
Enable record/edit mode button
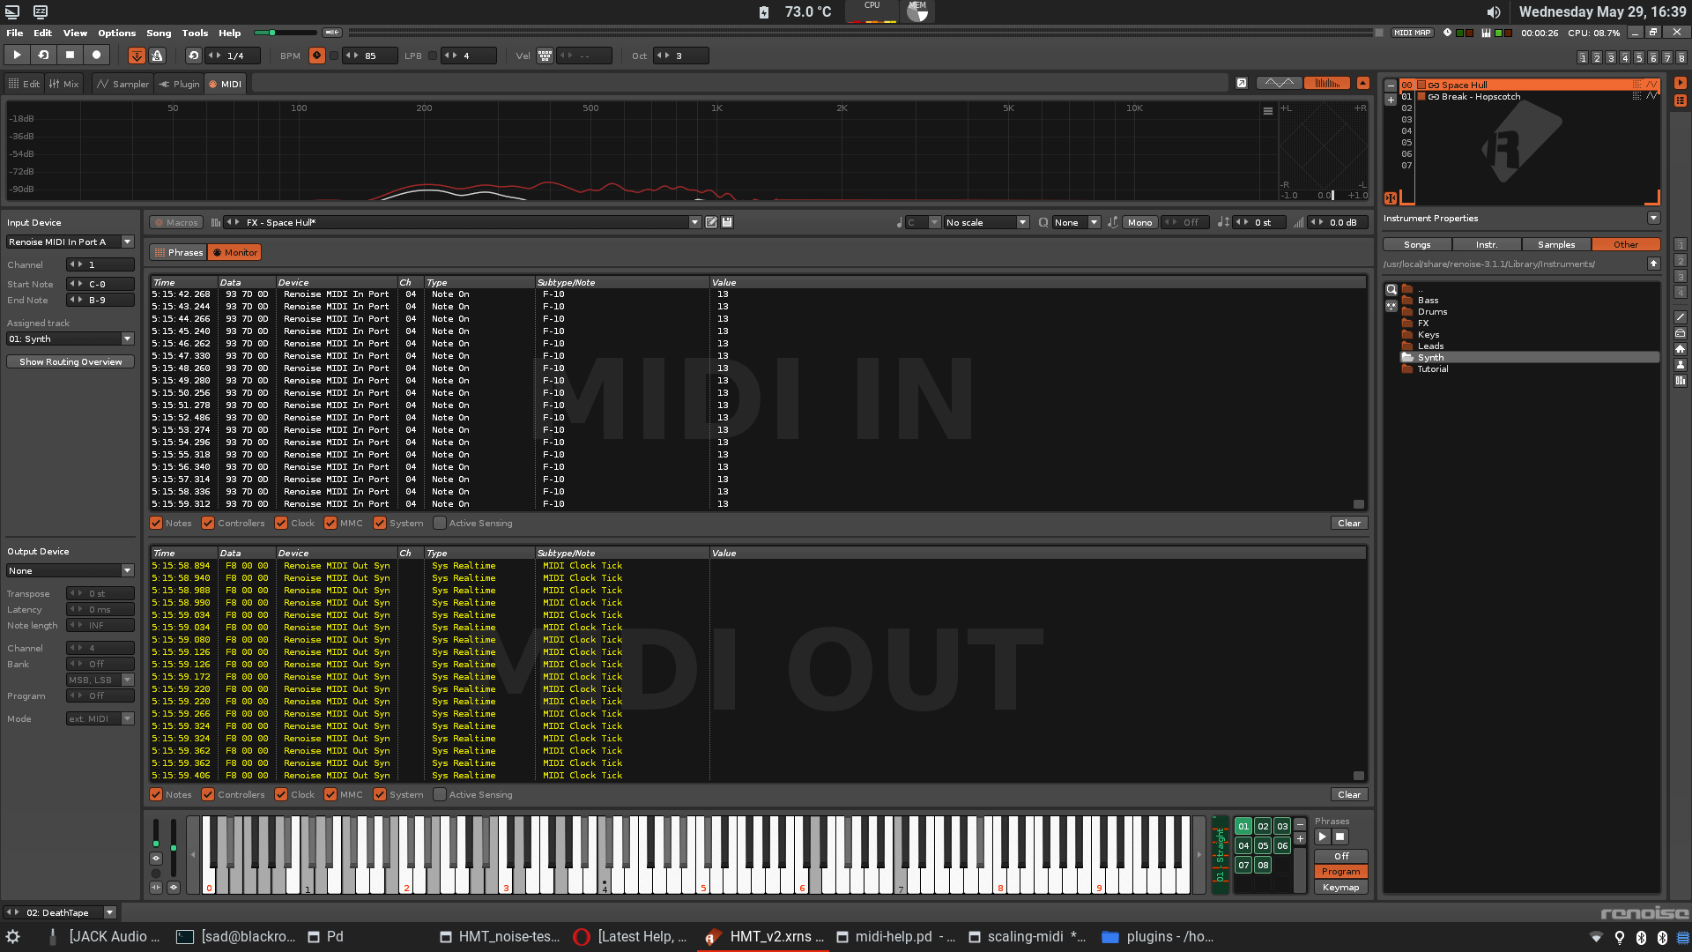click(96, 55)
